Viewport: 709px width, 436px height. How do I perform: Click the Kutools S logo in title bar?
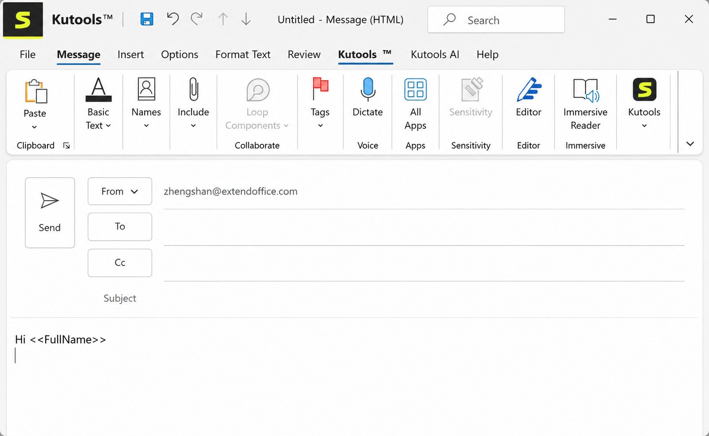(23, 20)
